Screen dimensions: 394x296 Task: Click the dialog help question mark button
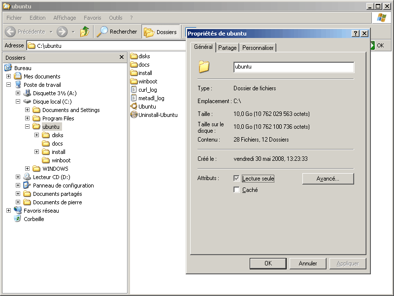pos(355,33)
